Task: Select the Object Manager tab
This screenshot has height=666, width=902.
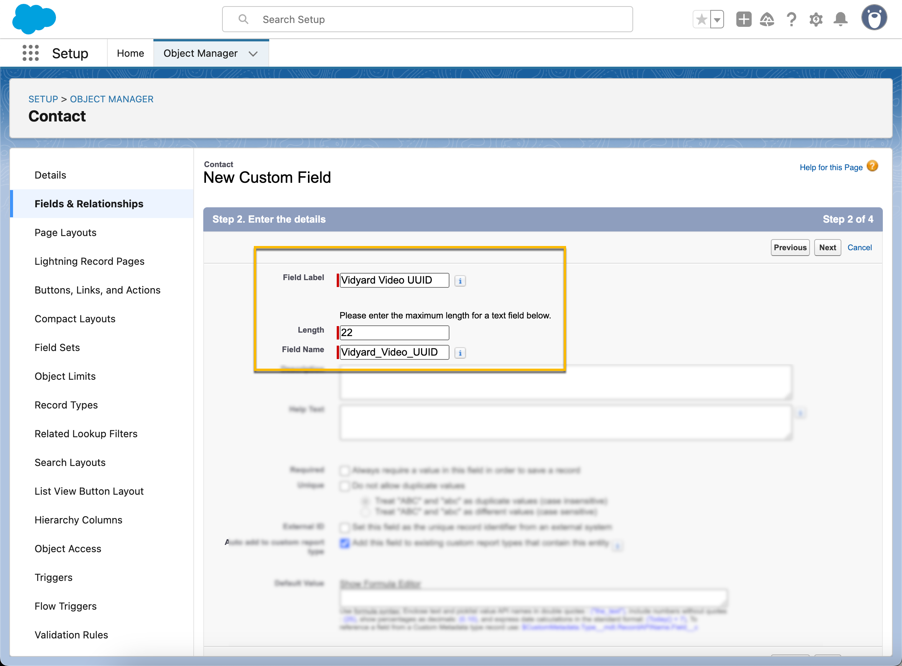Action: click(x=201, y=53)
